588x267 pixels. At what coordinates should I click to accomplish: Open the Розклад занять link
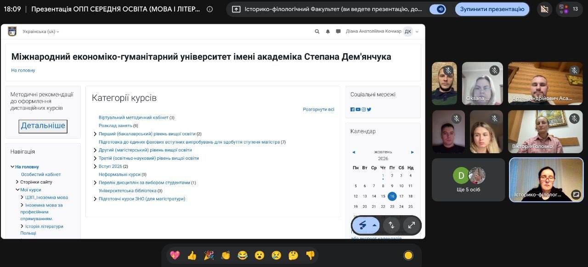(x=115, y=126)
